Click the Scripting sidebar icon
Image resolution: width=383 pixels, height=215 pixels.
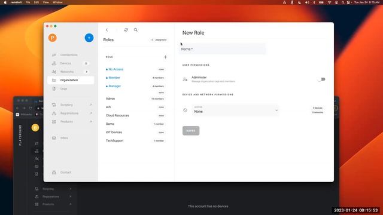coord(54,105)
